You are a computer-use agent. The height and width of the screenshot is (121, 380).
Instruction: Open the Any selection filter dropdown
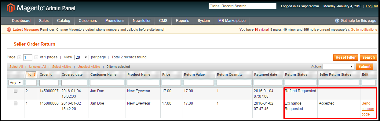[16, 83]
